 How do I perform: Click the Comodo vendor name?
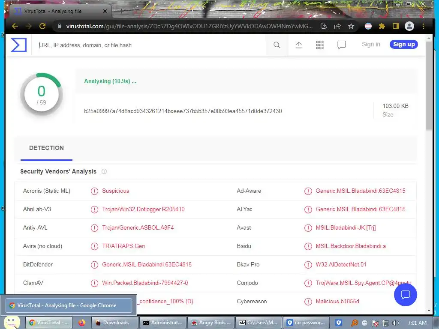pyautogui.click(x=247, y=283)
